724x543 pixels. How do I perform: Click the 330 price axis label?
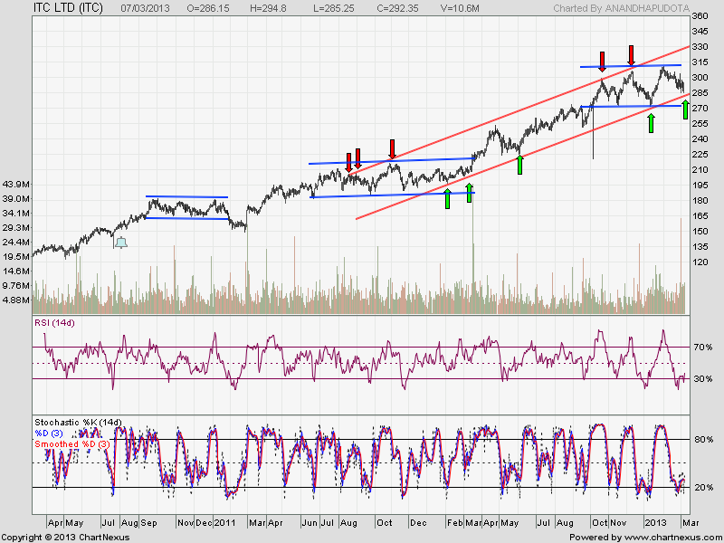[x=700, y=47]
